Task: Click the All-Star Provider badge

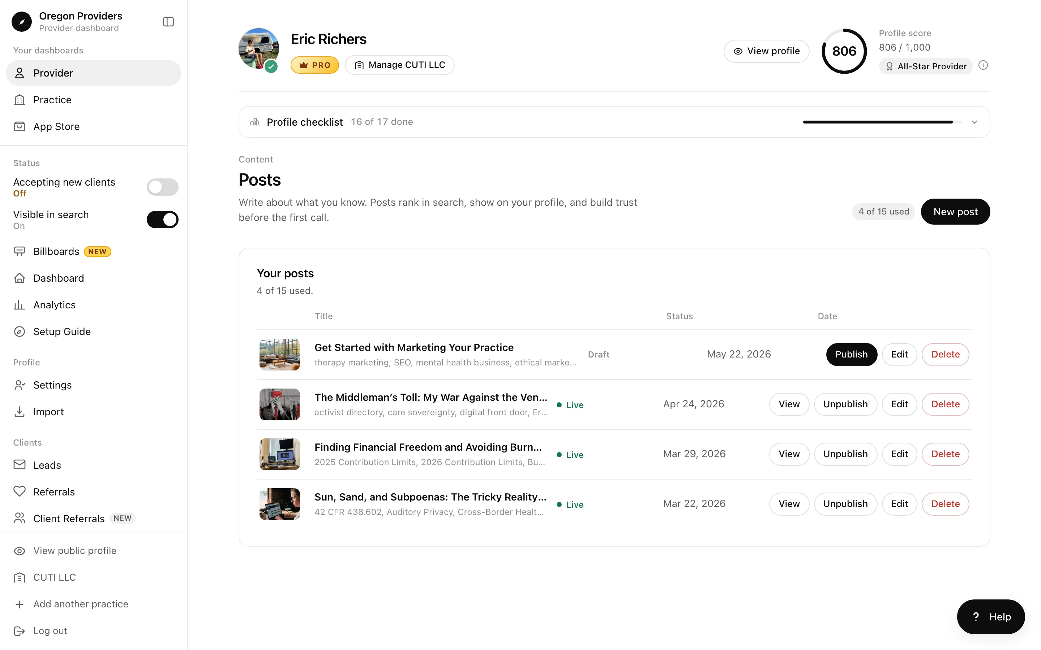Action: pyautogui.click(x=926, y=66)
